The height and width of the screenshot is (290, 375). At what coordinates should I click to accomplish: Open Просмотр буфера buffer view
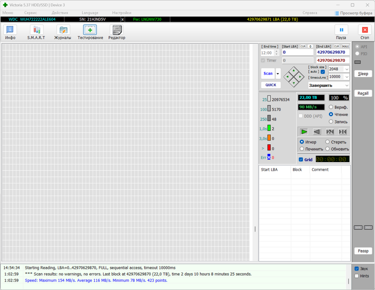(x=353, y=13)
